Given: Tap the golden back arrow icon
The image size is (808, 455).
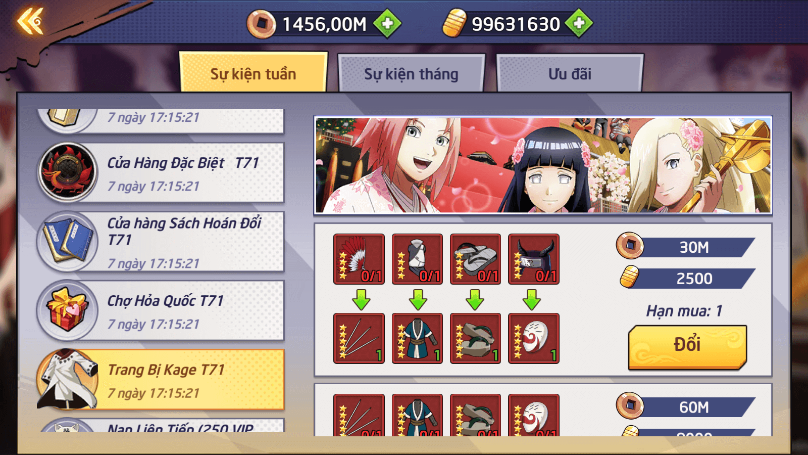Looking at the screenshot, I should 30,22.
